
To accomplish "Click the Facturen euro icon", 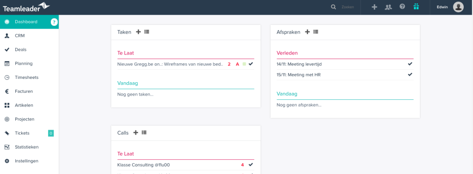I will 7,91.
